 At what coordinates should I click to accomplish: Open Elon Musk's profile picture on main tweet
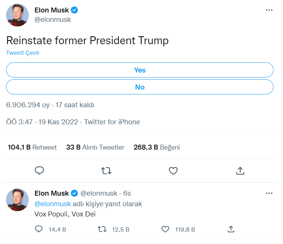click(x=17, y=15)
